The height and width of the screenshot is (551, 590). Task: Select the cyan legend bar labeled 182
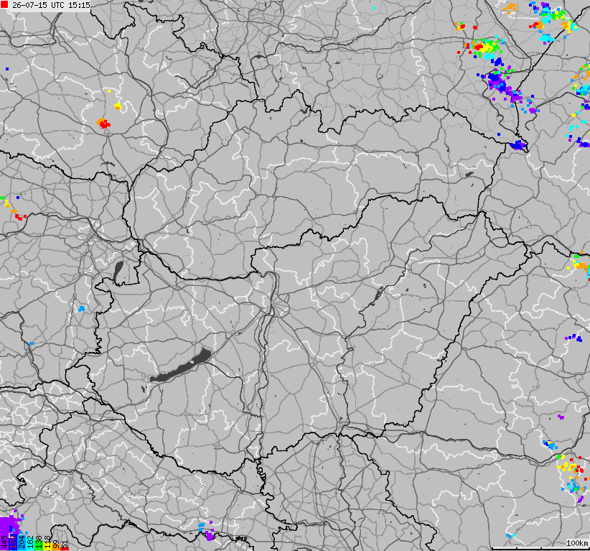[30, 544]
